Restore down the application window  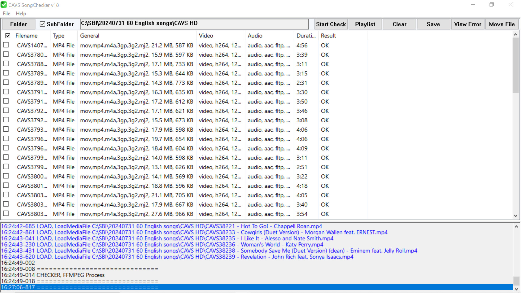point(491,5)
